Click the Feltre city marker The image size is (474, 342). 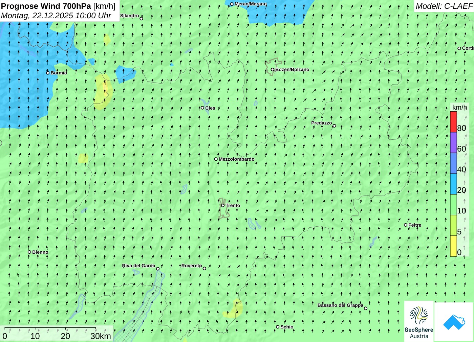tap(406, 225)
